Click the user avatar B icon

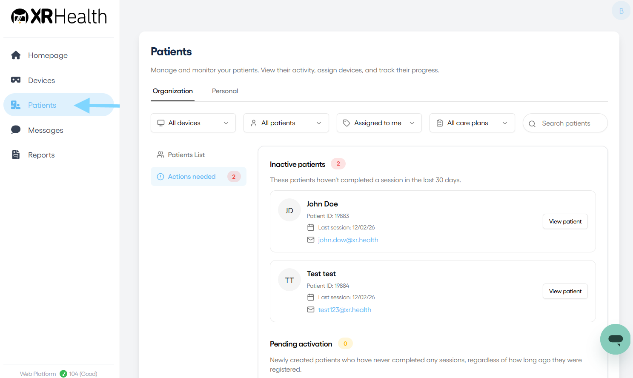click(621, 11)
